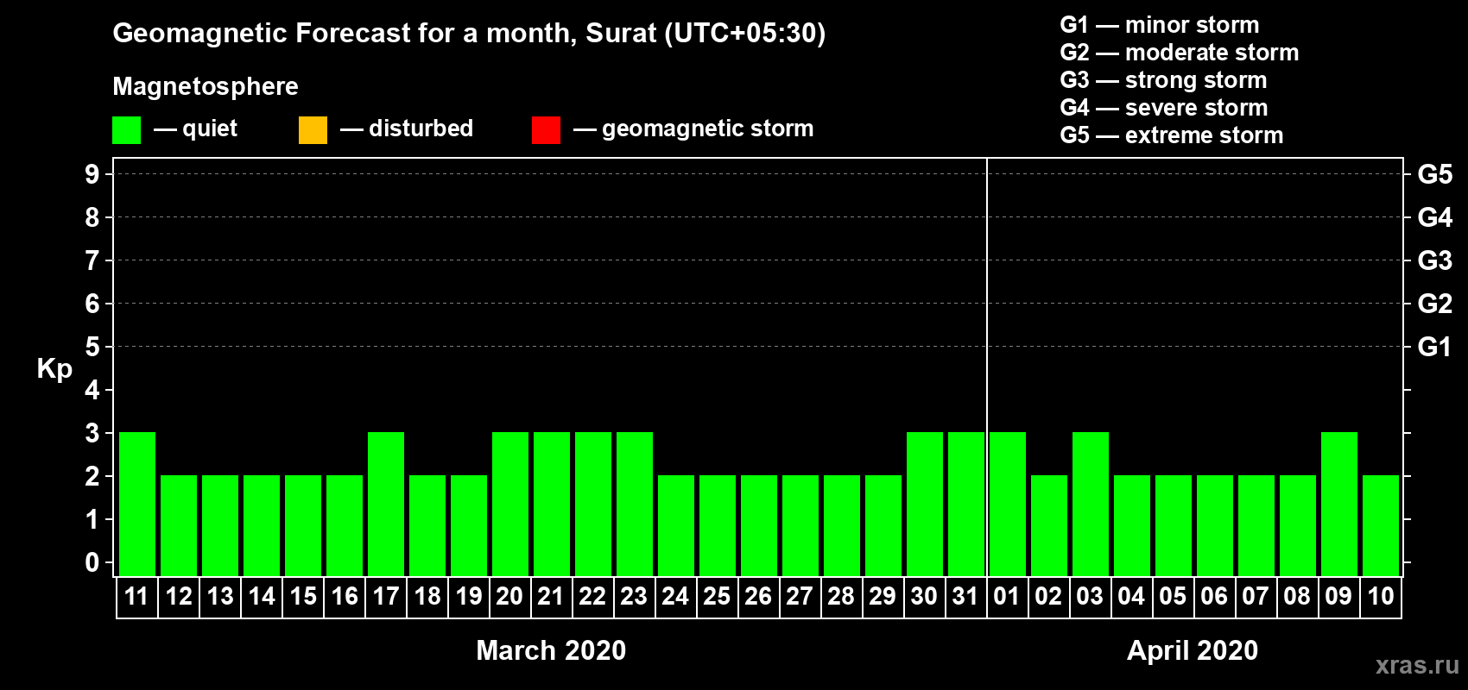Screen dimensions: 1468x690
Task: Click the 'April 2020' month label
Action: click(x=1193, y=650)
